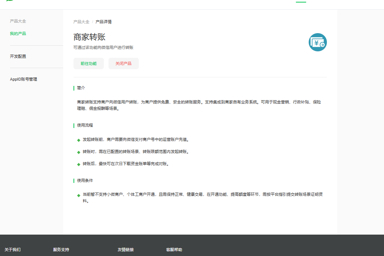
Task: Click bullet text starting 转账后
Action: click(x=126, y=164)
